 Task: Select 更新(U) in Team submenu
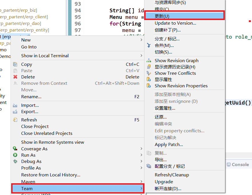(x=184, y=16)
